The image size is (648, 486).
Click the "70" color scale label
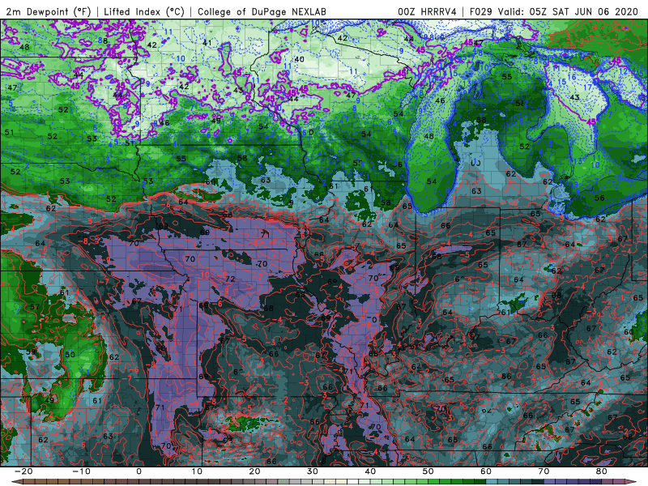(x=544, y=471)
